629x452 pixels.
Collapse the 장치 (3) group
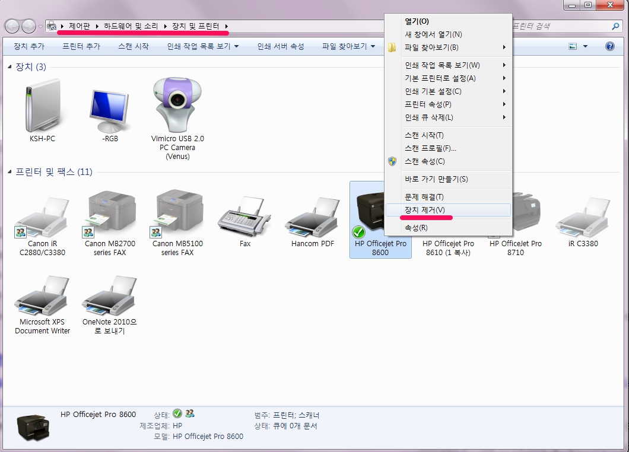[x=9, y=67]
